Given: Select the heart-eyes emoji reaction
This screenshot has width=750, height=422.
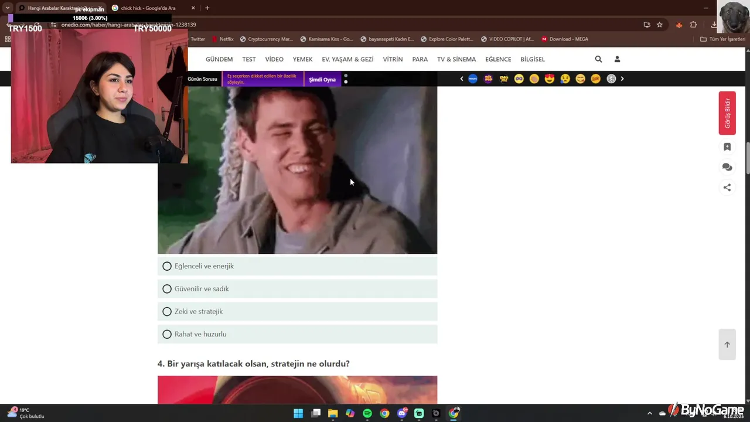Looking at the screenshot, I should tap(550, 79).
